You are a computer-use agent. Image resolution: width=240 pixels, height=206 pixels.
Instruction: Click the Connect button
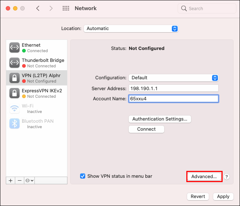146,129
